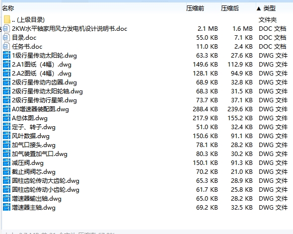Select file name 目录.doc

click(x=24, y=38)
